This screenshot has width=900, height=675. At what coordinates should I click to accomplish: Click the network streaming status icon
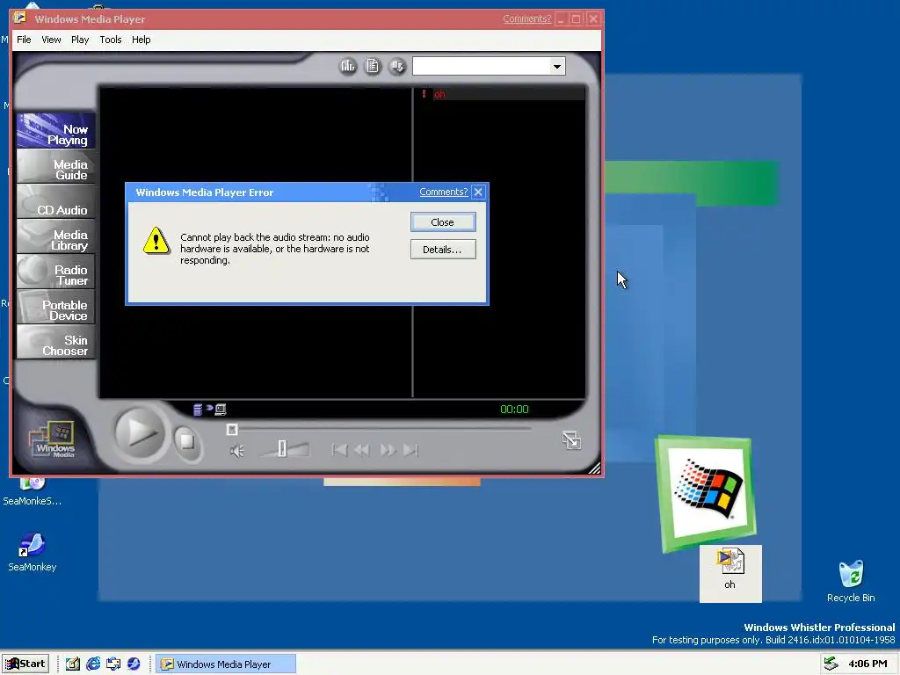point(209,410)
